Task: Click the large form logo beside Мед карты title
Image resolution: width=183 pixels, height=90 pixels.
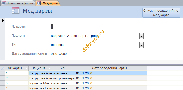Action: point(15,11)
